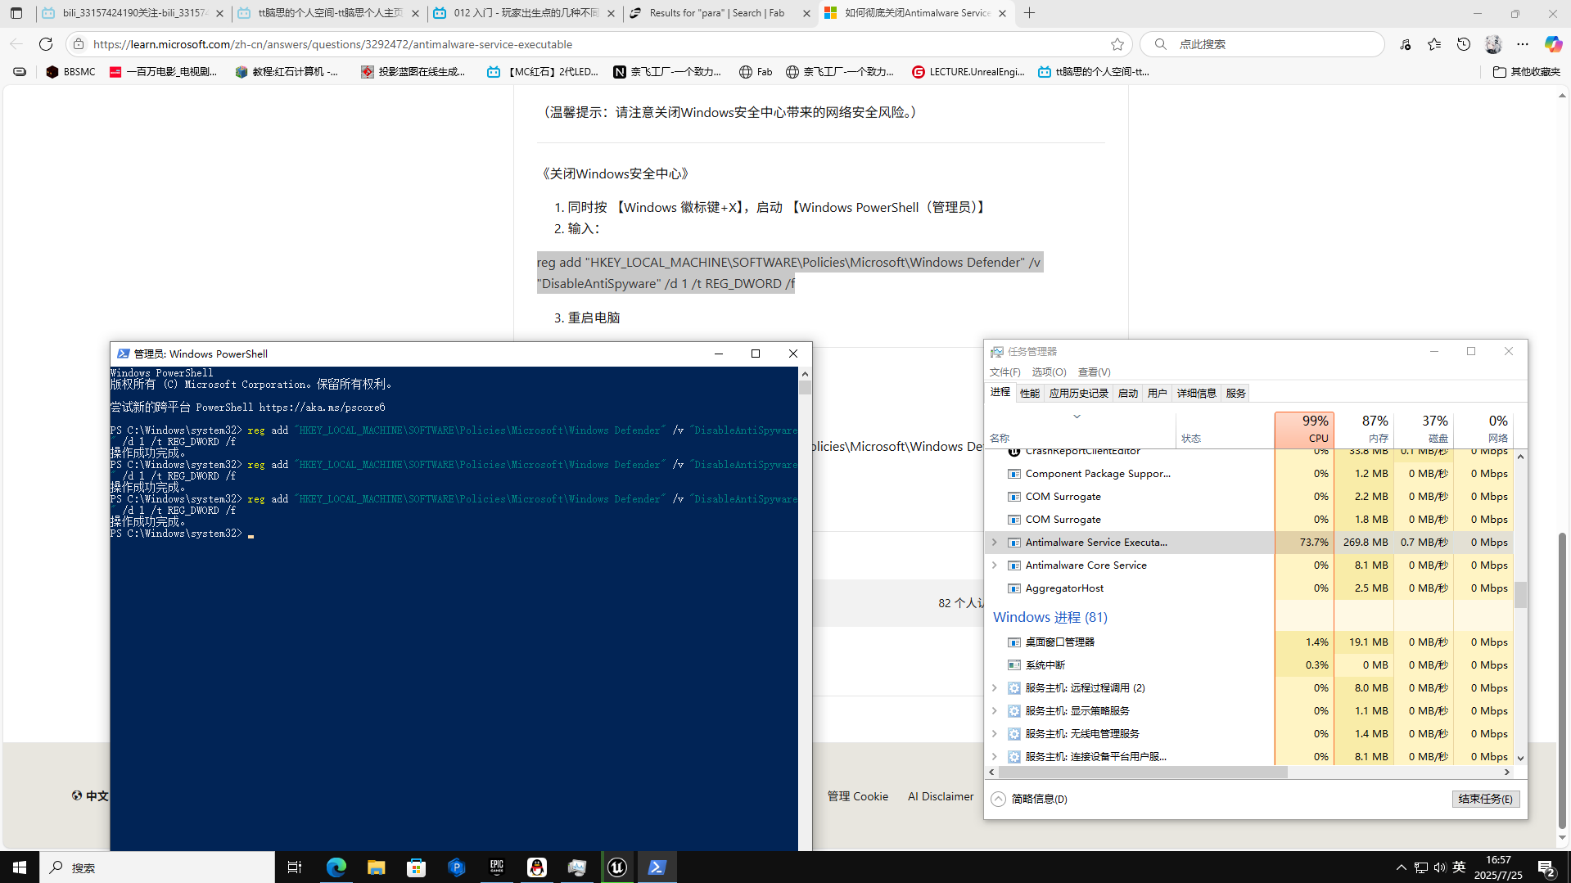Open Fab bookmark in bookmarks bar
1571x883 pixels.
(756, 72)
